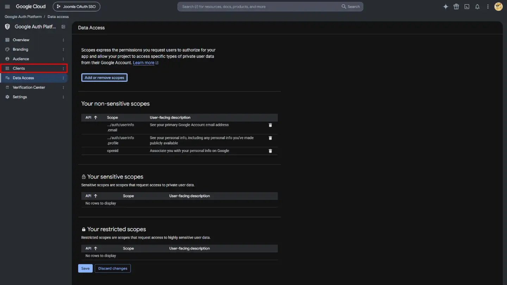Click the Google Auth Platform shield icon
507x285 pixels.
click(7, 27)
